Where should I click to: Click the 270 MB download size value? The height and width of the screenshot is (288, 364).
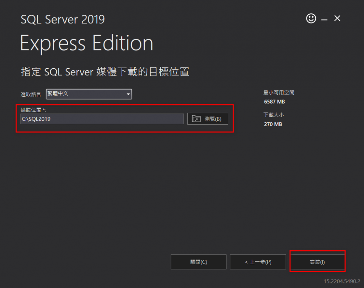273,124
